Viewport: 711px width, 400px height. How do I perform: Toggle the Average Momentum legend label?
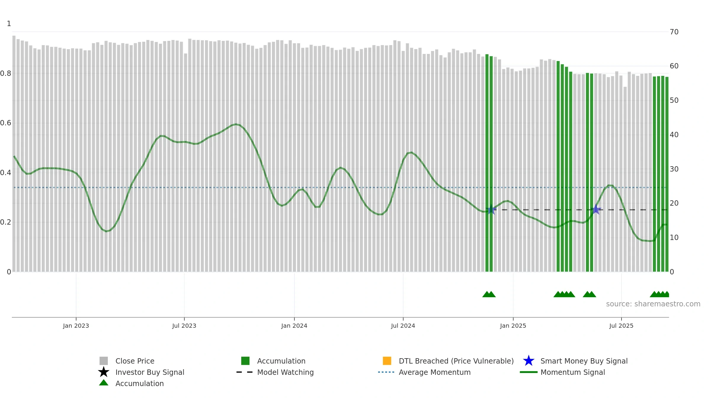435,372
